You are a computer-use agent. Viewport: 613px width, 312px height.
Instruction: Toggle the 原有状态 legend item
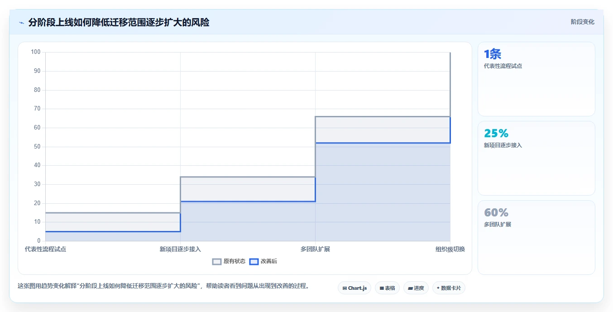click(229, 261)
